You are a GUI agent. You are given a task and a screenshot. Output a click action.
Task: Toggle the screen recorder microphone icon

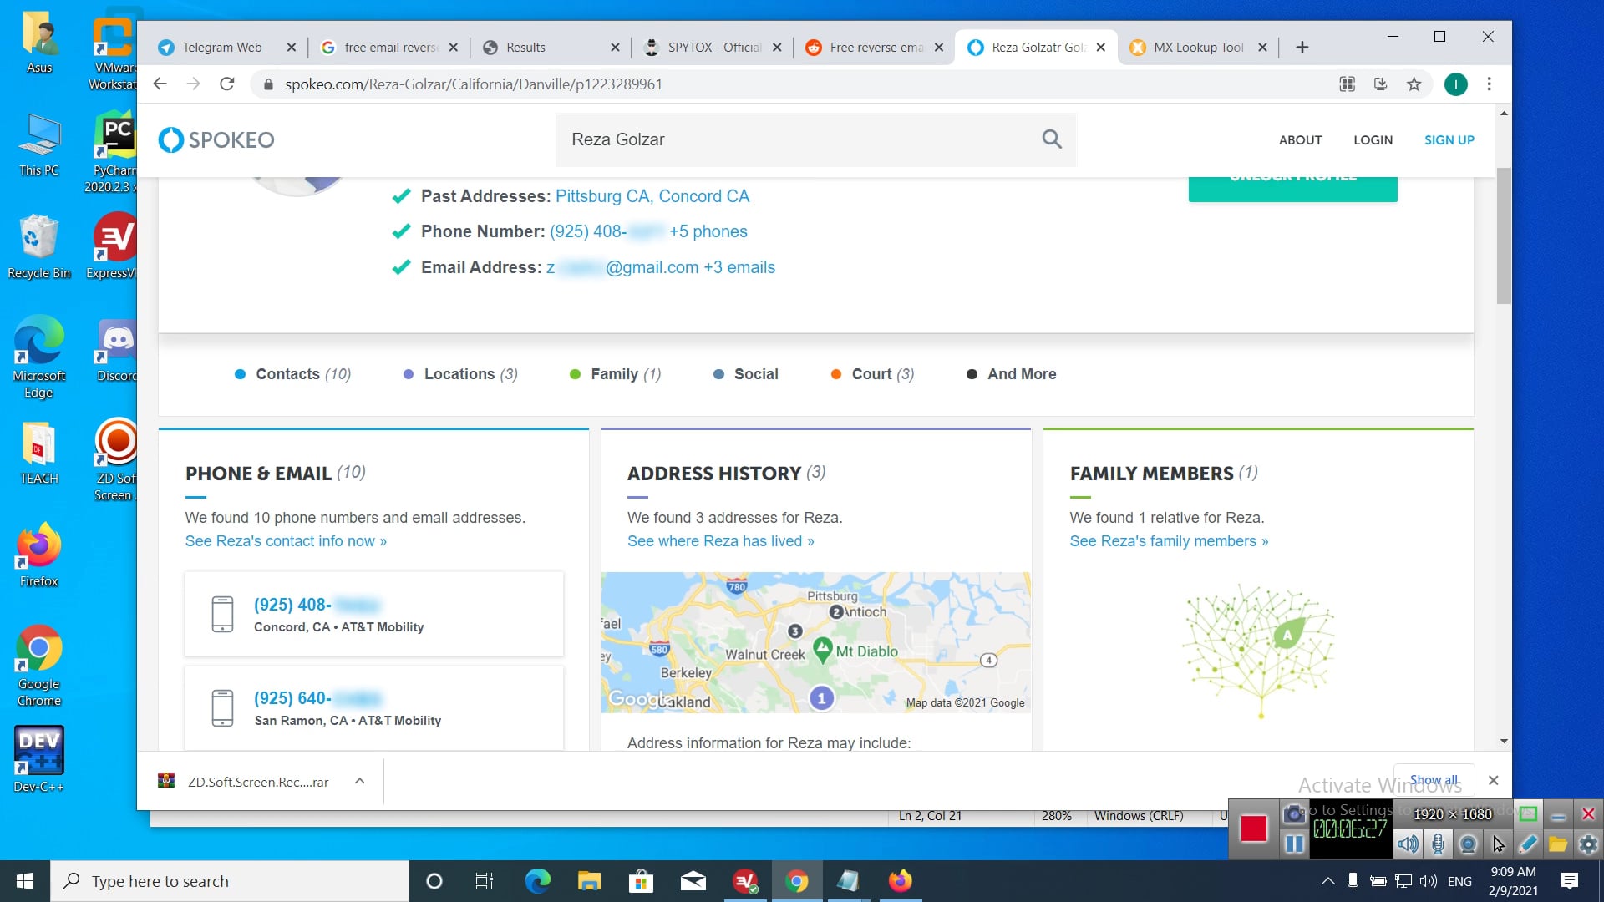click(1438, 844)
